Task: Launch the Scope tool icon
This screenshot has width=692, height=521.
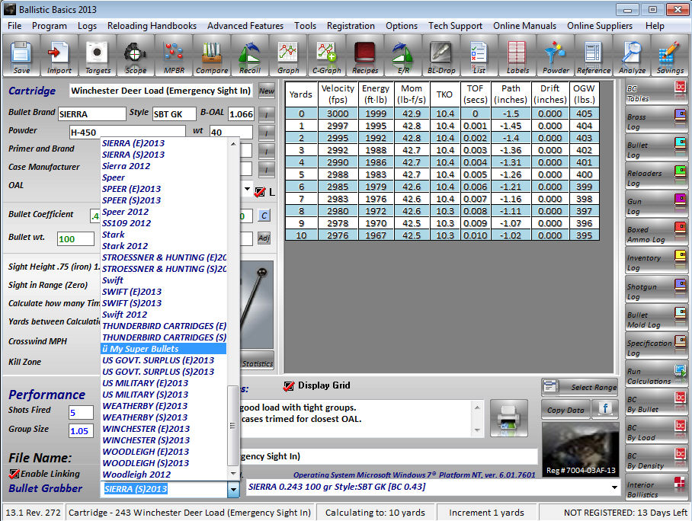Action: coord(136,56)
